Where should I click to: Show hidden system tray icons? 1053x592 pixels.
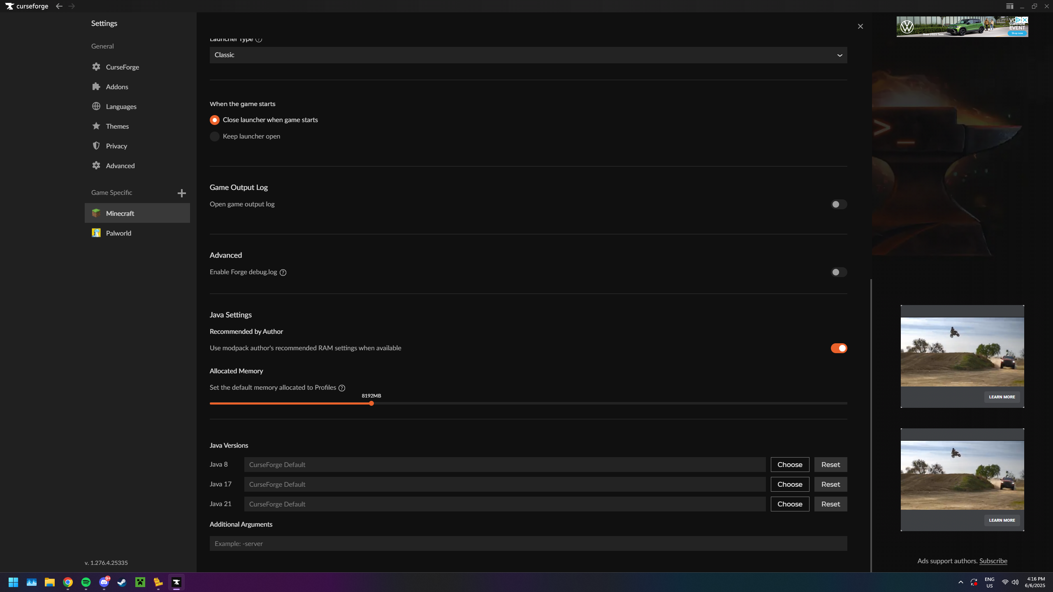(961, 582)
